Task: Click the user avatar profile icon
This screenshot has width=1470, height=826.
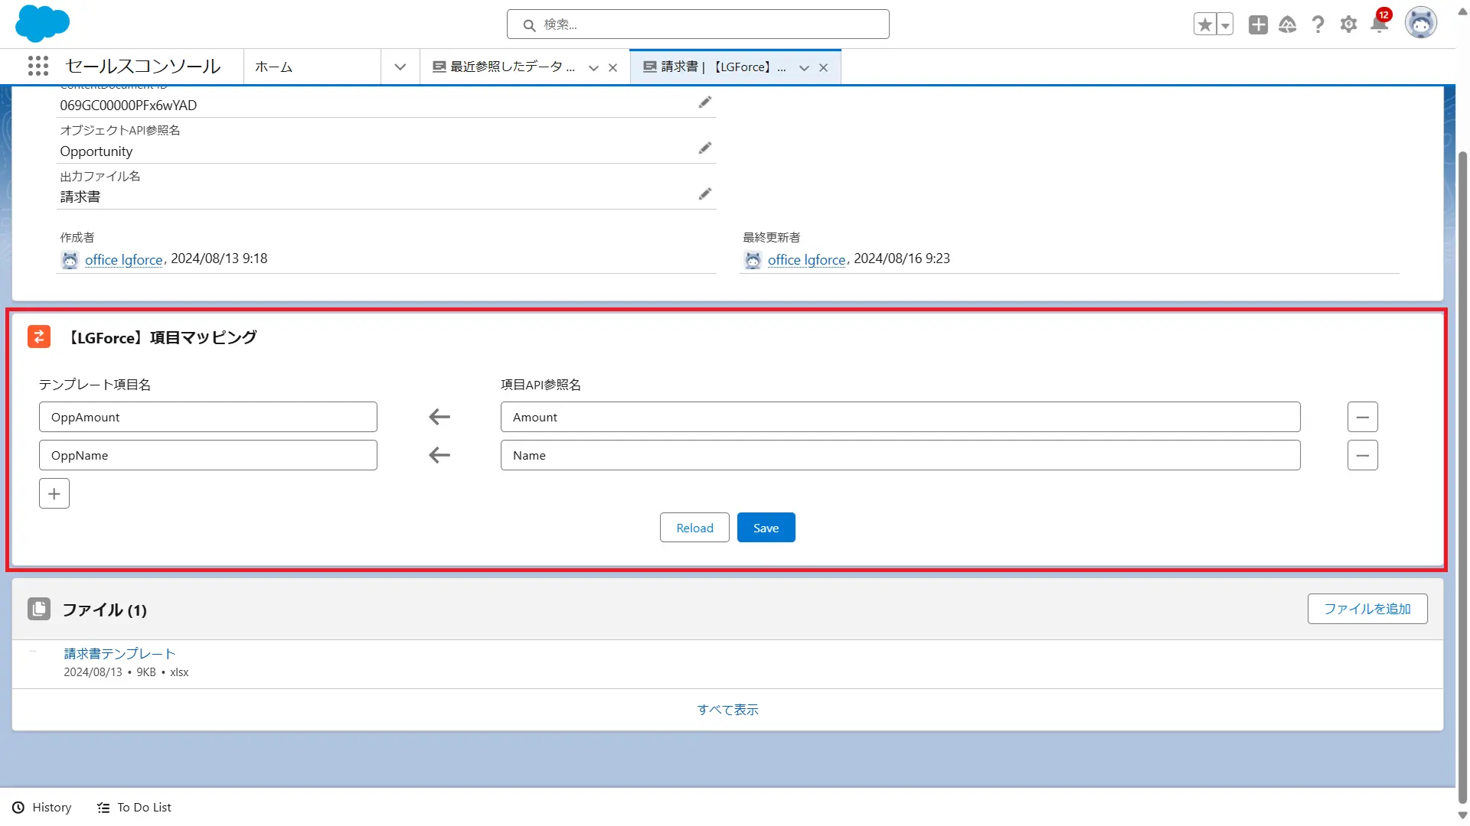Action: tap(1420, 24)
